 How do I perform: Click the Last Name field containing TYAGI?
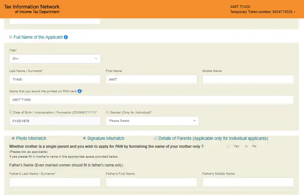pyautogui.click(x=55, y=79)
